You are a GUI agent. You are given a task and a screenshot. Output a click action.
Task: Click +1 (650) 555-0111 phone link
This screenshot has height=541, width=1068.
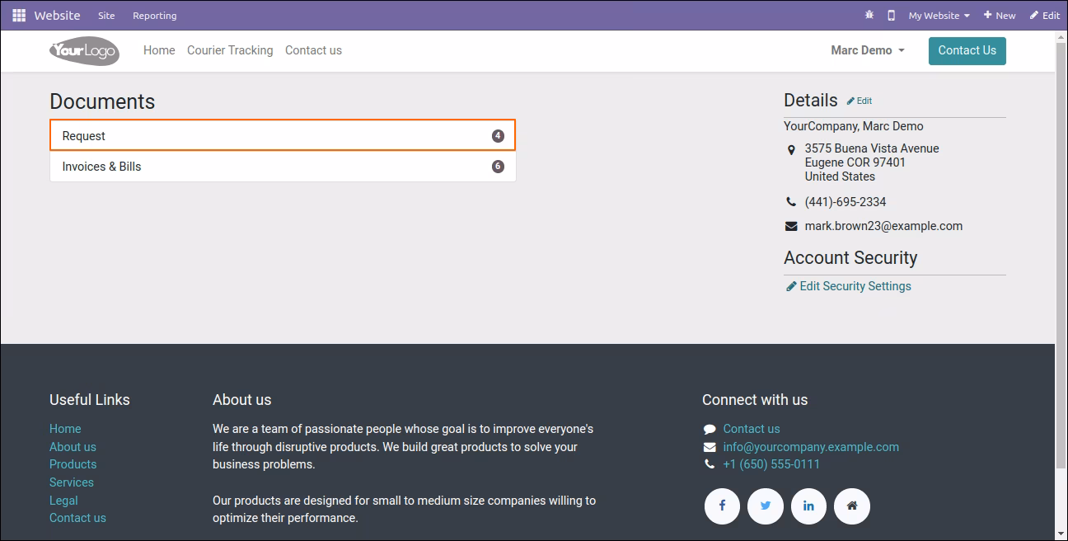tap(771, 464)
